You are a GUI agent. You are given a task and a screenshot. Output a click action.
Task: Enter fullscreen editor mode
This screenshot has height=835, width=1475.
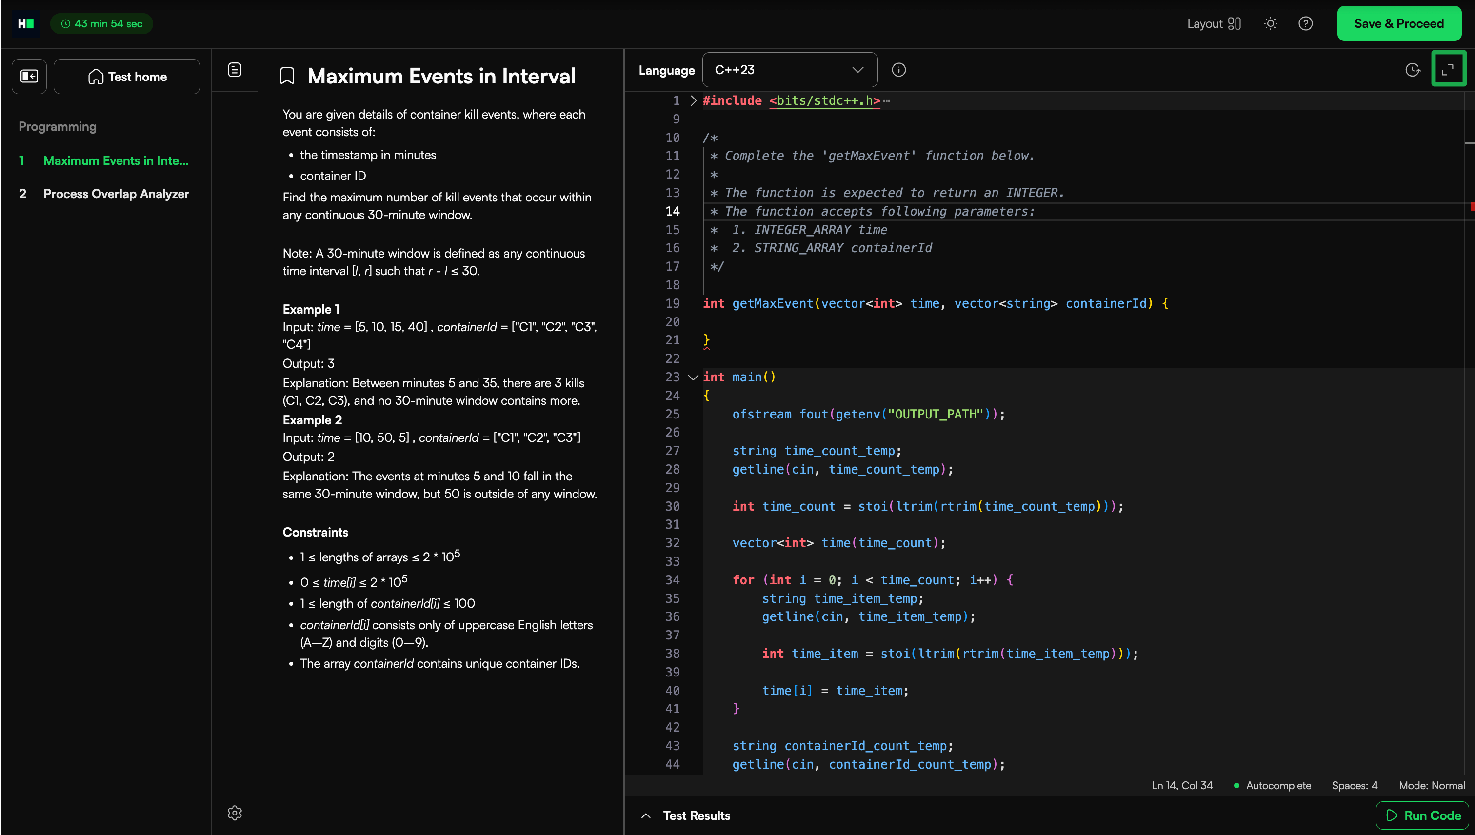[1448, 69]
